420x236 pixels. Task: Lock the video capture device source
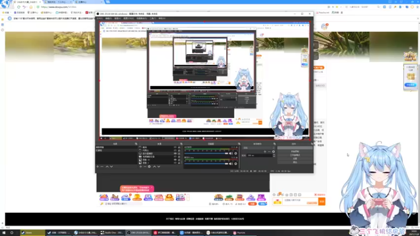coord(179,157)
